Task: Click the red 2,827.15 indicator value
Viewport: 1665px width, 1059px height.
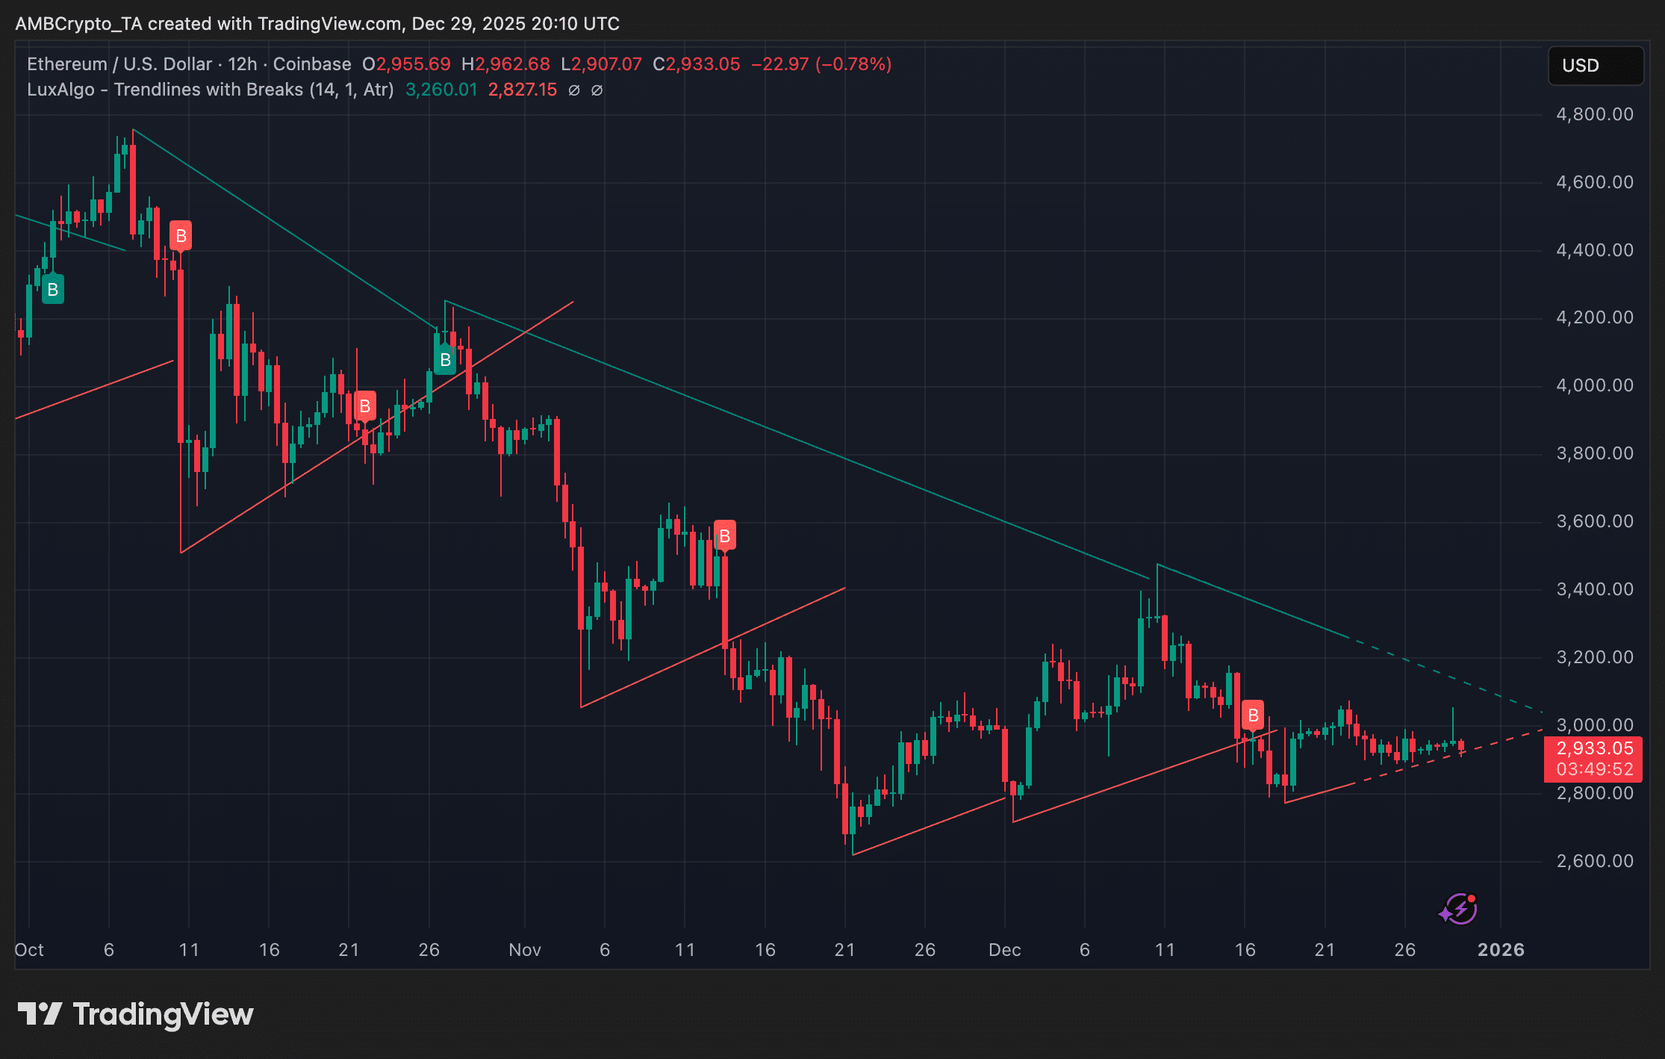Action: pyautogui.click(x=523, y=90)
